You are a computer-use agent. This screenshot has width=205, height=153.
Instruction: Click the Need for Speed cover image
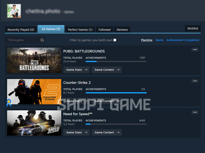point(34,123)
